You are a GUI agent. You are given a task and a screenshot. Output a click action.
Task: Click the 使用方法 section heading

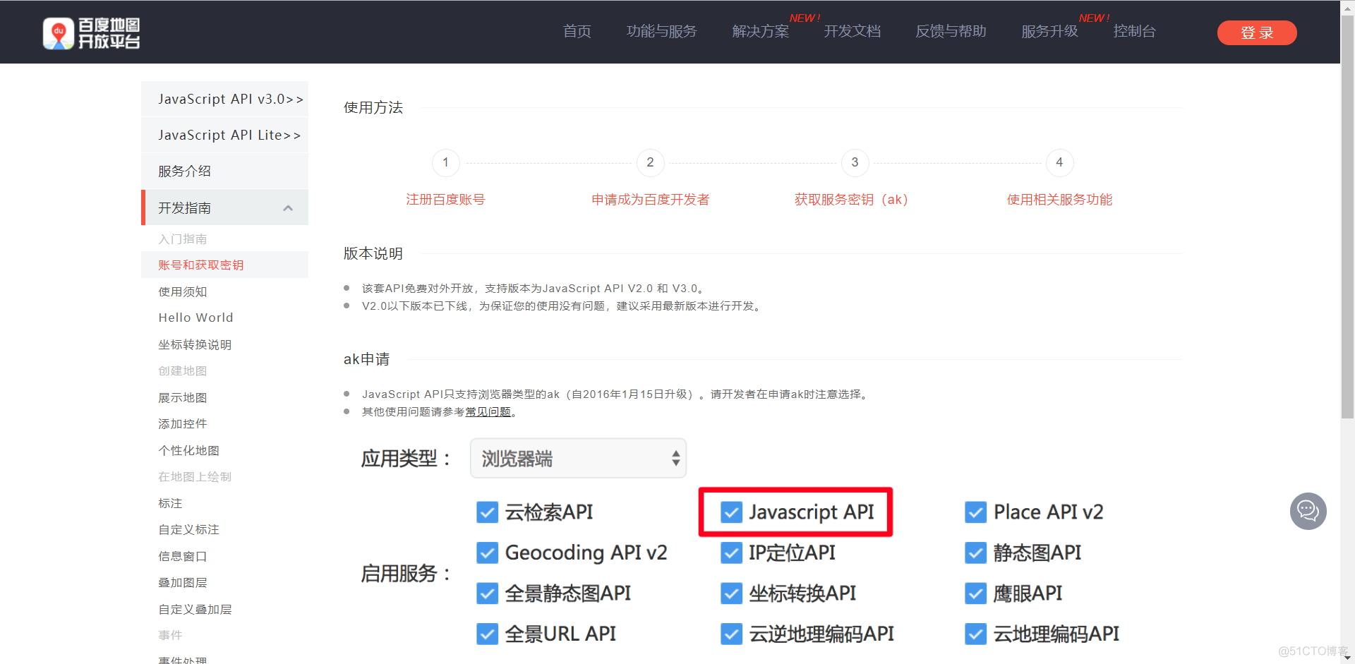coord(373,107)
